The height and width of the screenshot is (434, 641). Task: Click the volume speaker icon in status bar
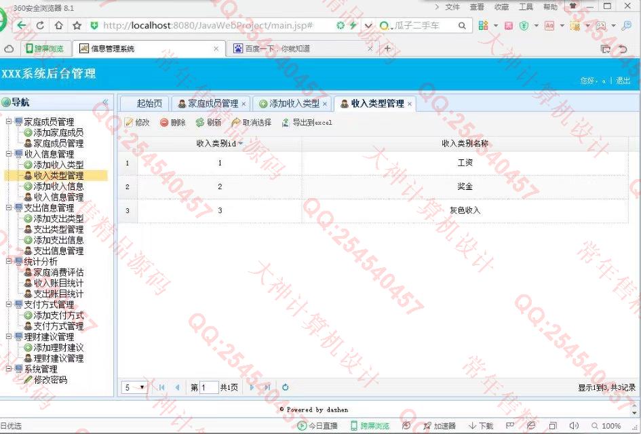click(x=574, y=426)
